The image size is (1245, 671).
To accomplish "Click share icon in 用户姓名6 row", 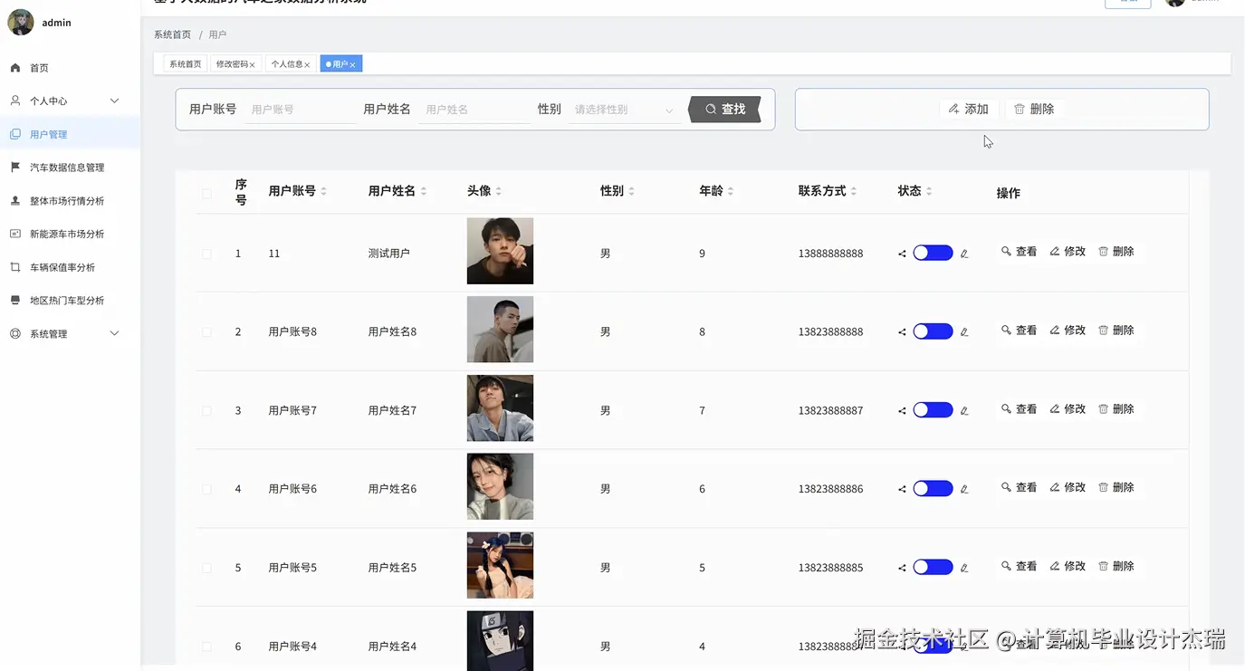I will (902, 489).
